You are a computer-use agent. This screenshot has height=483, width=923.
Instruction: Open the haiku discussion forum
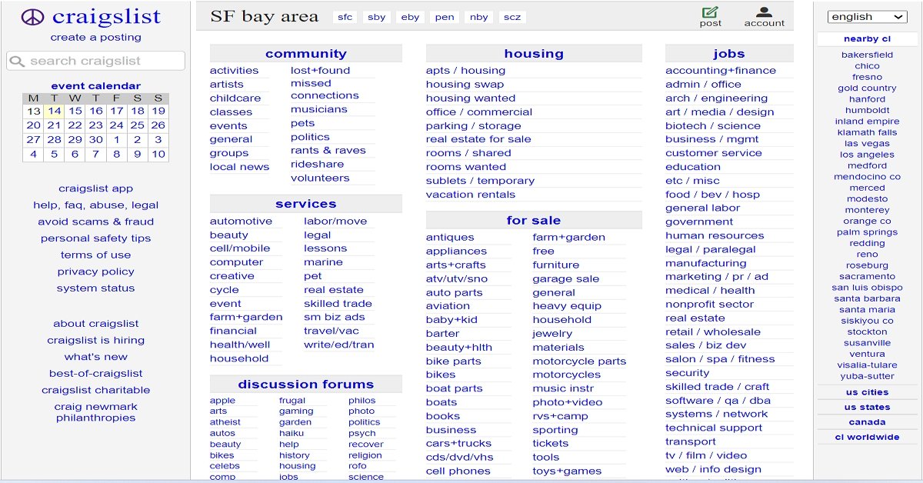pos(291,433)
